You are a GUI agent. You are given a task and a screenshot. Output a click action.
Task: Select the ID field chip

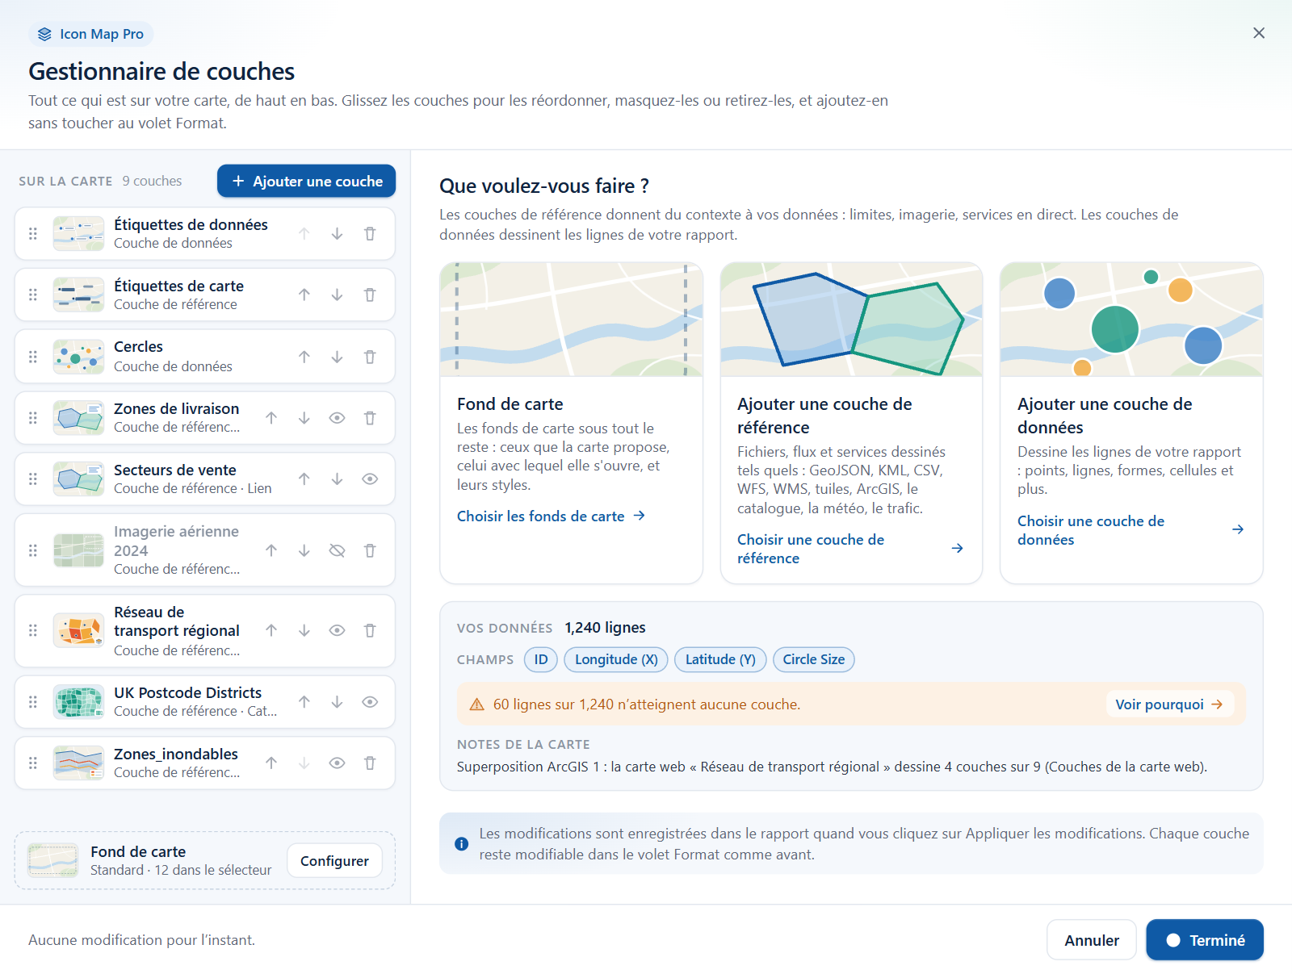541,660
